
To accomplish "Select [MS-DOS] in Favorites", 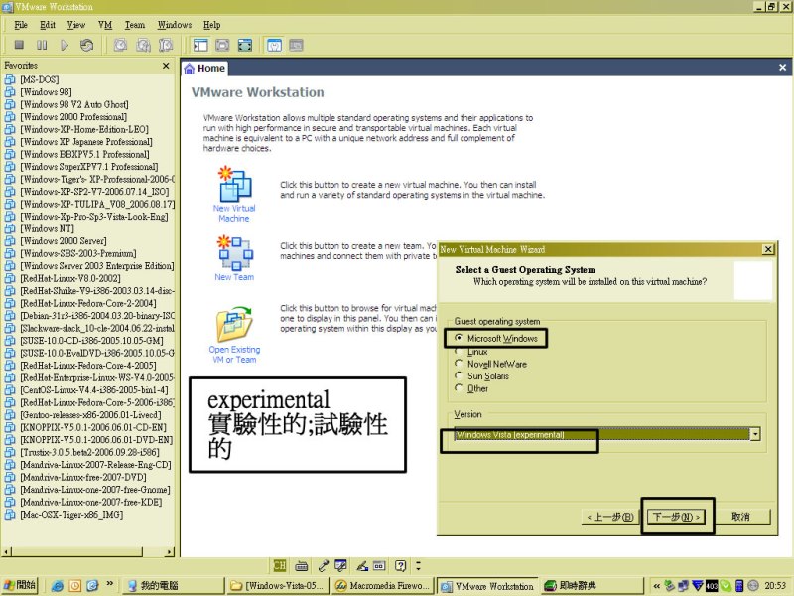I will 40,79.
